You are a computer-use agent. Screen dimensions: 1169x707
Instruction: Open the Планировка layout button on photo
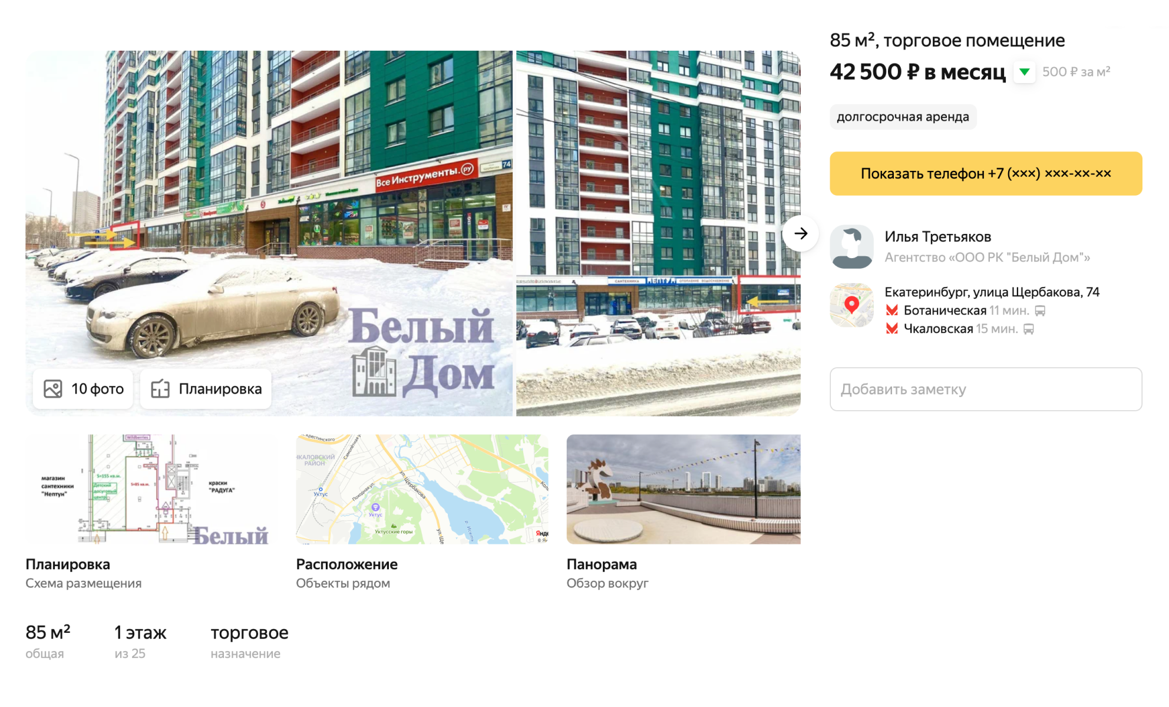click(x=206, y=389)
